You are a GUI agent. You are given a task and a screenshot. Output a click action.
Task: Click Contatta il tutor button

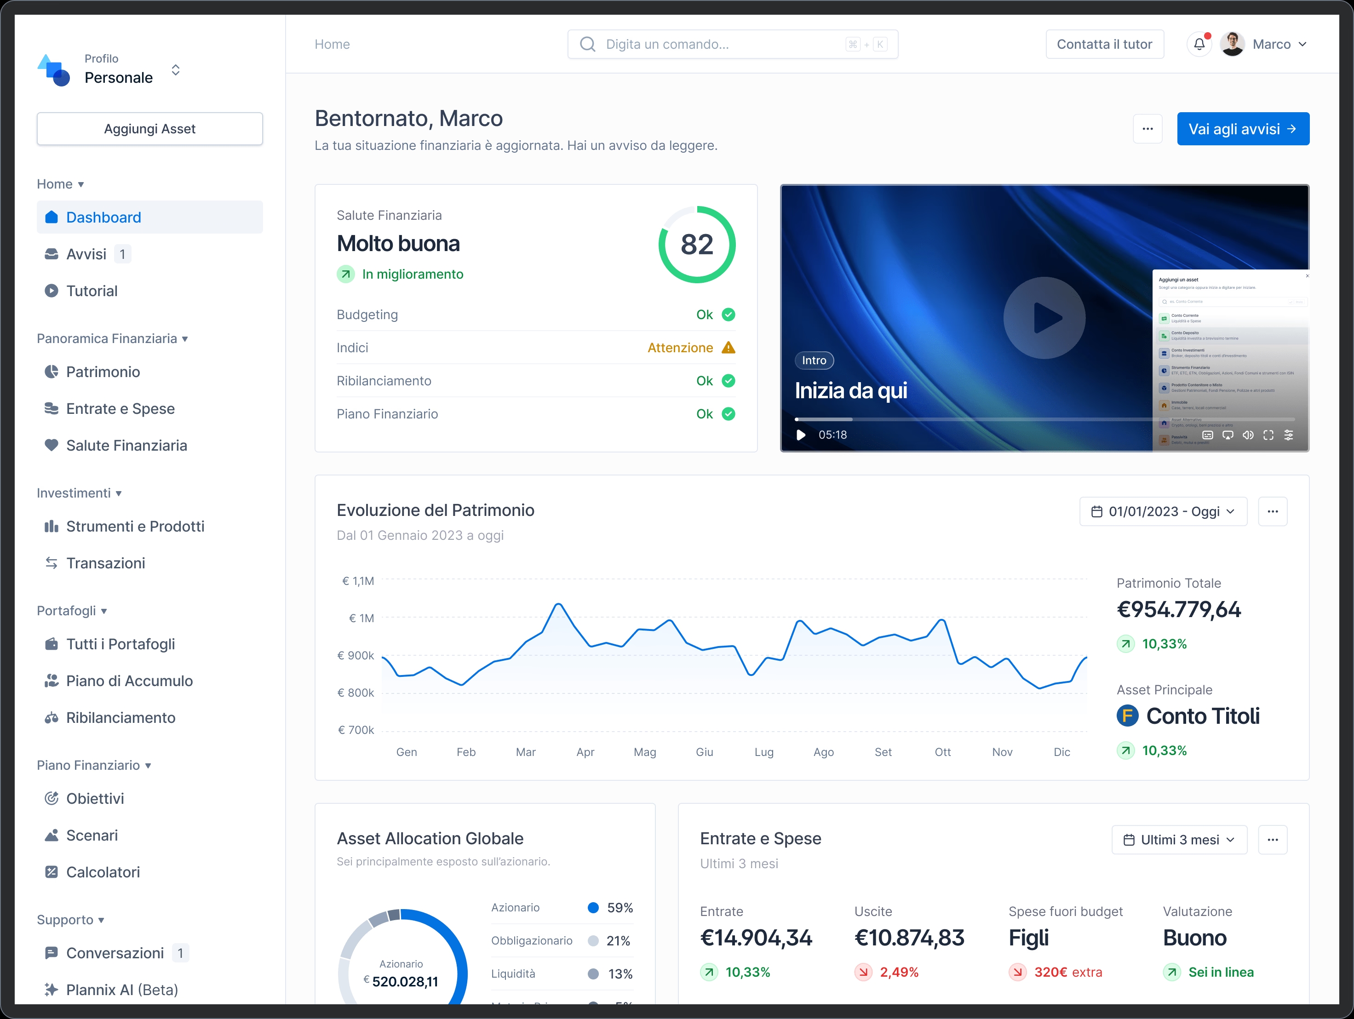point(1104,44)
